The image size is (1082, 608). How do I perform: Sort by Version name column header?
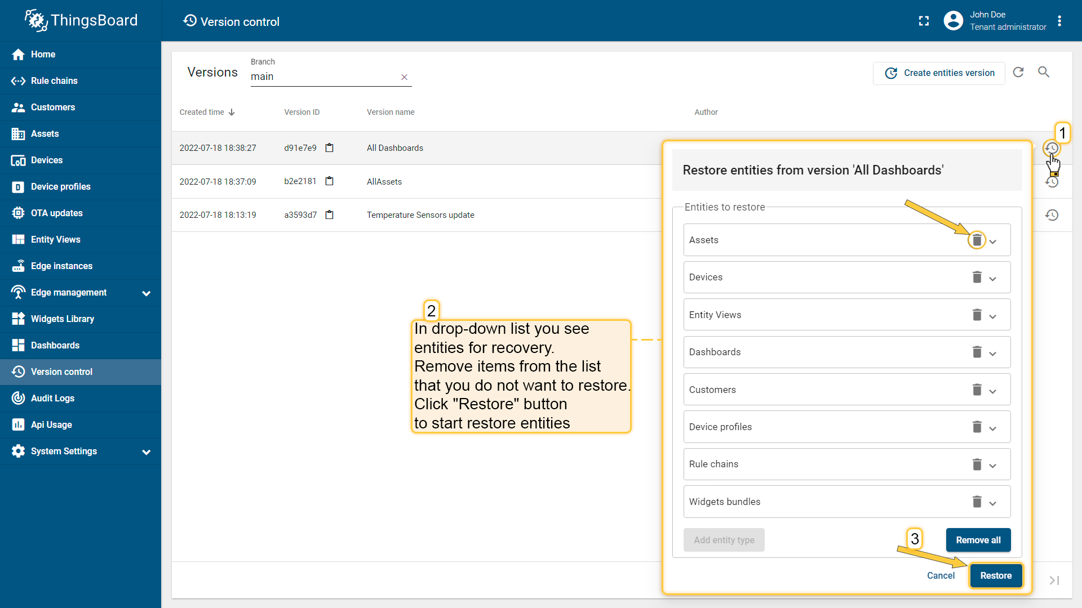point(391,112)
